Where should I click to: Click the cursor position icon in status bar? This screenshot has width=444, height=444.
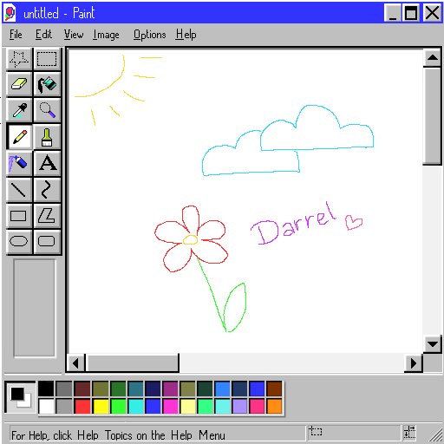click(316, 432)
